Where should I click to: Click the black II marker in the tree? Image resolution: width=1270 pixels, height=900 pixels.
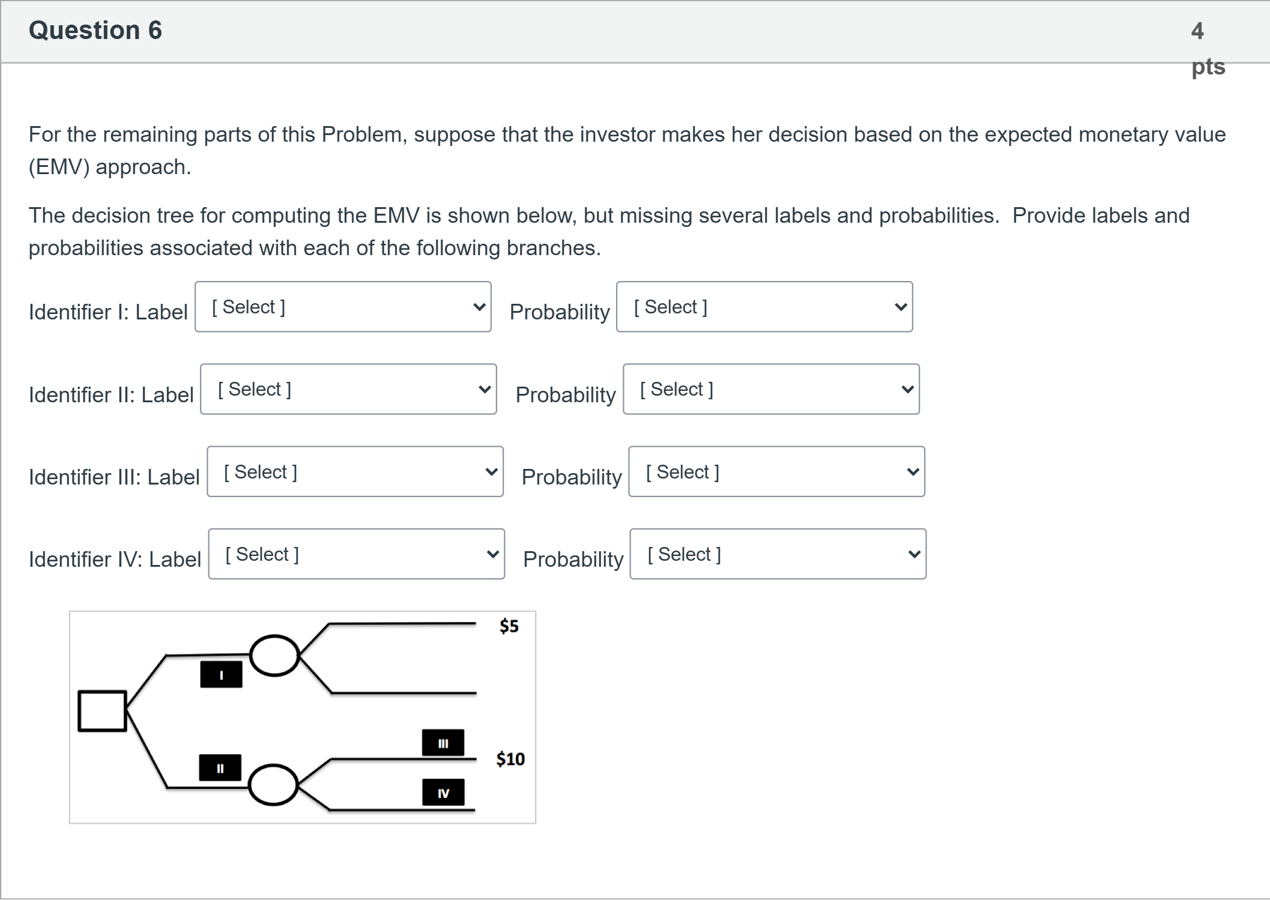220,768
